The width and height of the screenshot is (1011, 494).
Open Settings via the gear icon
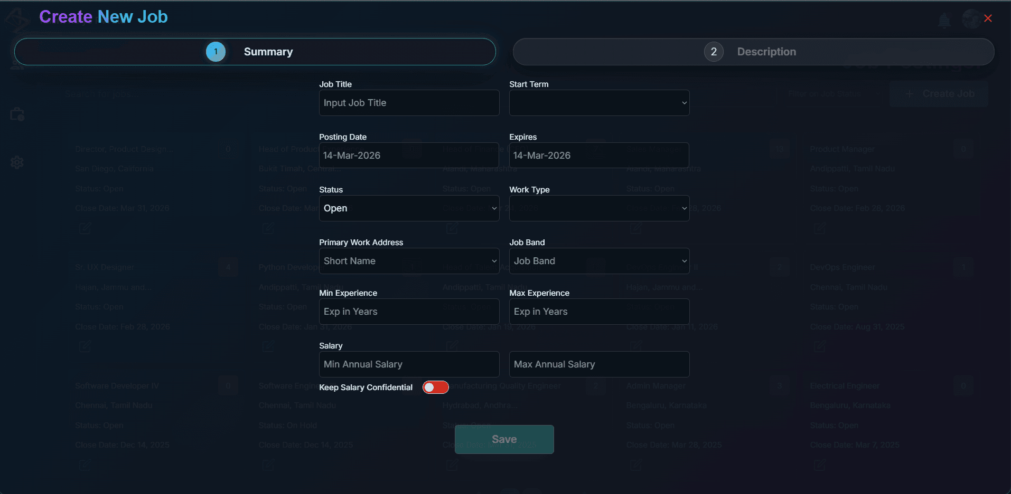tap(17, 162)
